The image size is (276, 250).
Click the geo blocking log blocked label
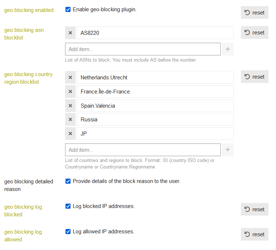click(x=23, y=211)
